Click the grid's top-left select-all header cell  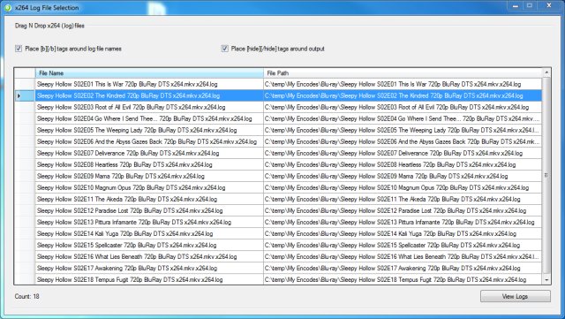click(x=25, y=72)
